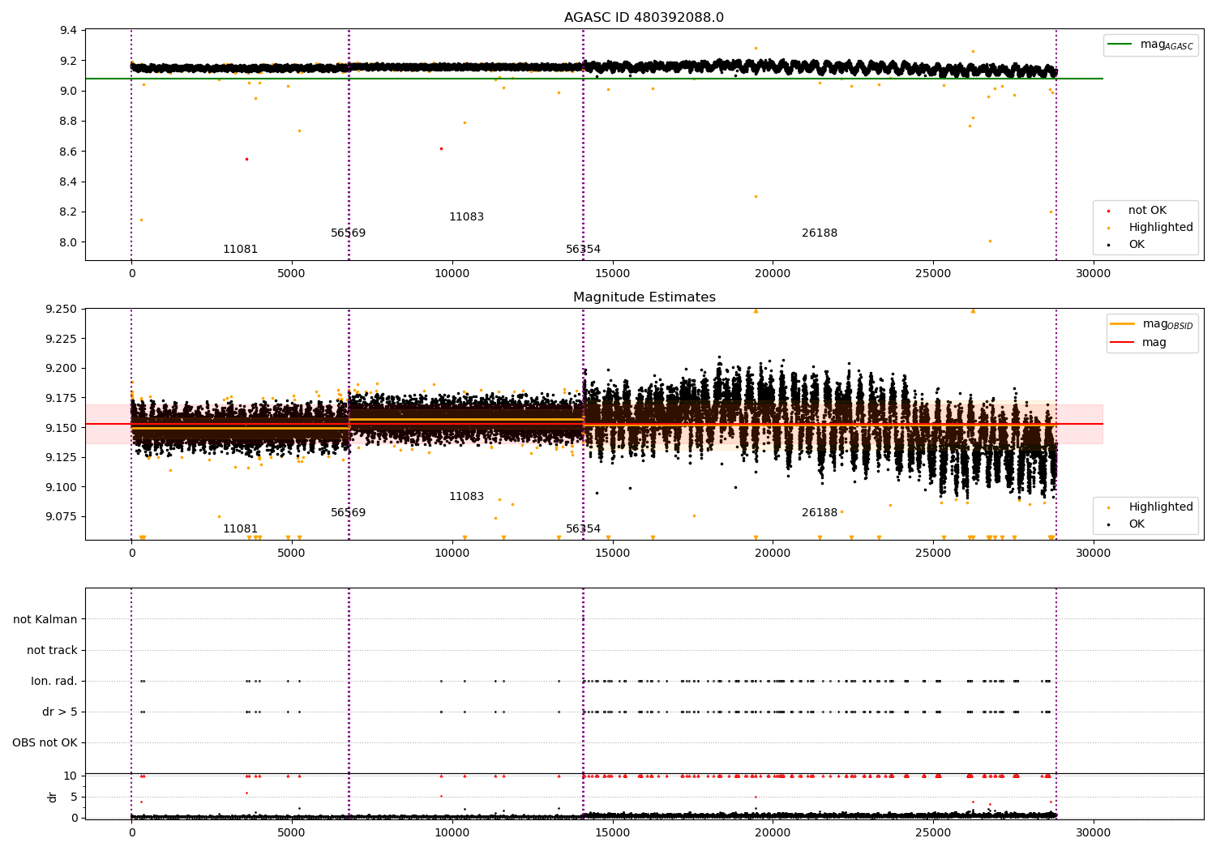
Task: Click the "dr" axis label in the bottom plot
Action: [x=53, y=797]
